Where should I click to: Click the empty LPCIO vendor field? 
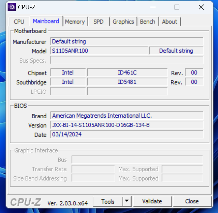tap(68, 91)
